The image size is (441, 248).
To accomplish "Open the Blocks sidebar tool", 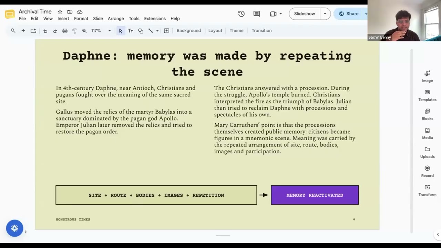I will point(427,114).
